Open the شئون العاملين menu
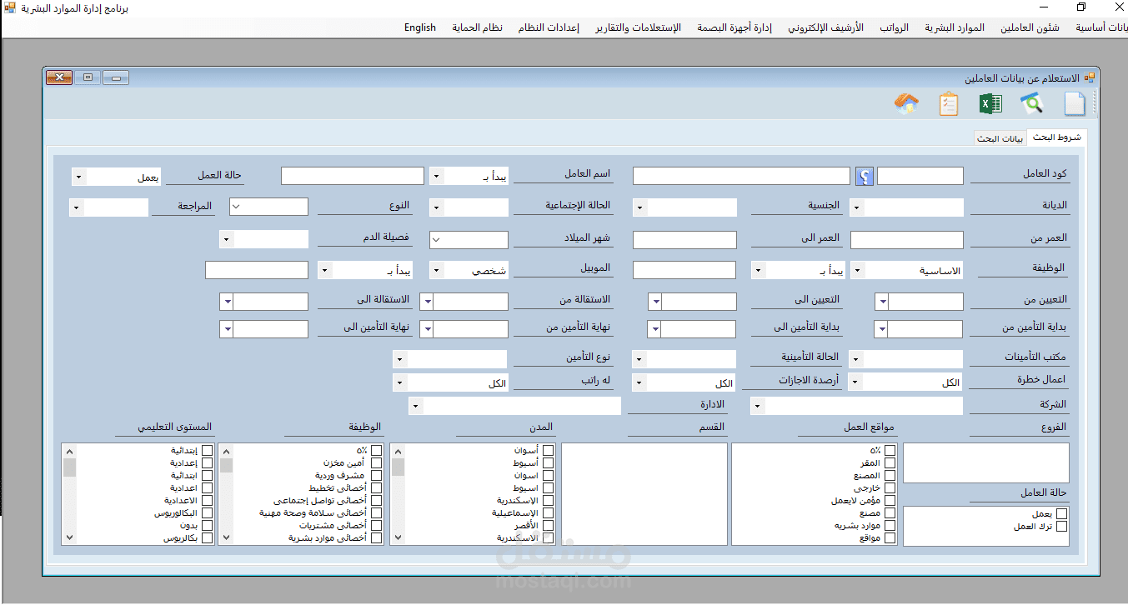Image resolution: width=1128 pixels, height=605 pixels. [x=1030, y=27]
